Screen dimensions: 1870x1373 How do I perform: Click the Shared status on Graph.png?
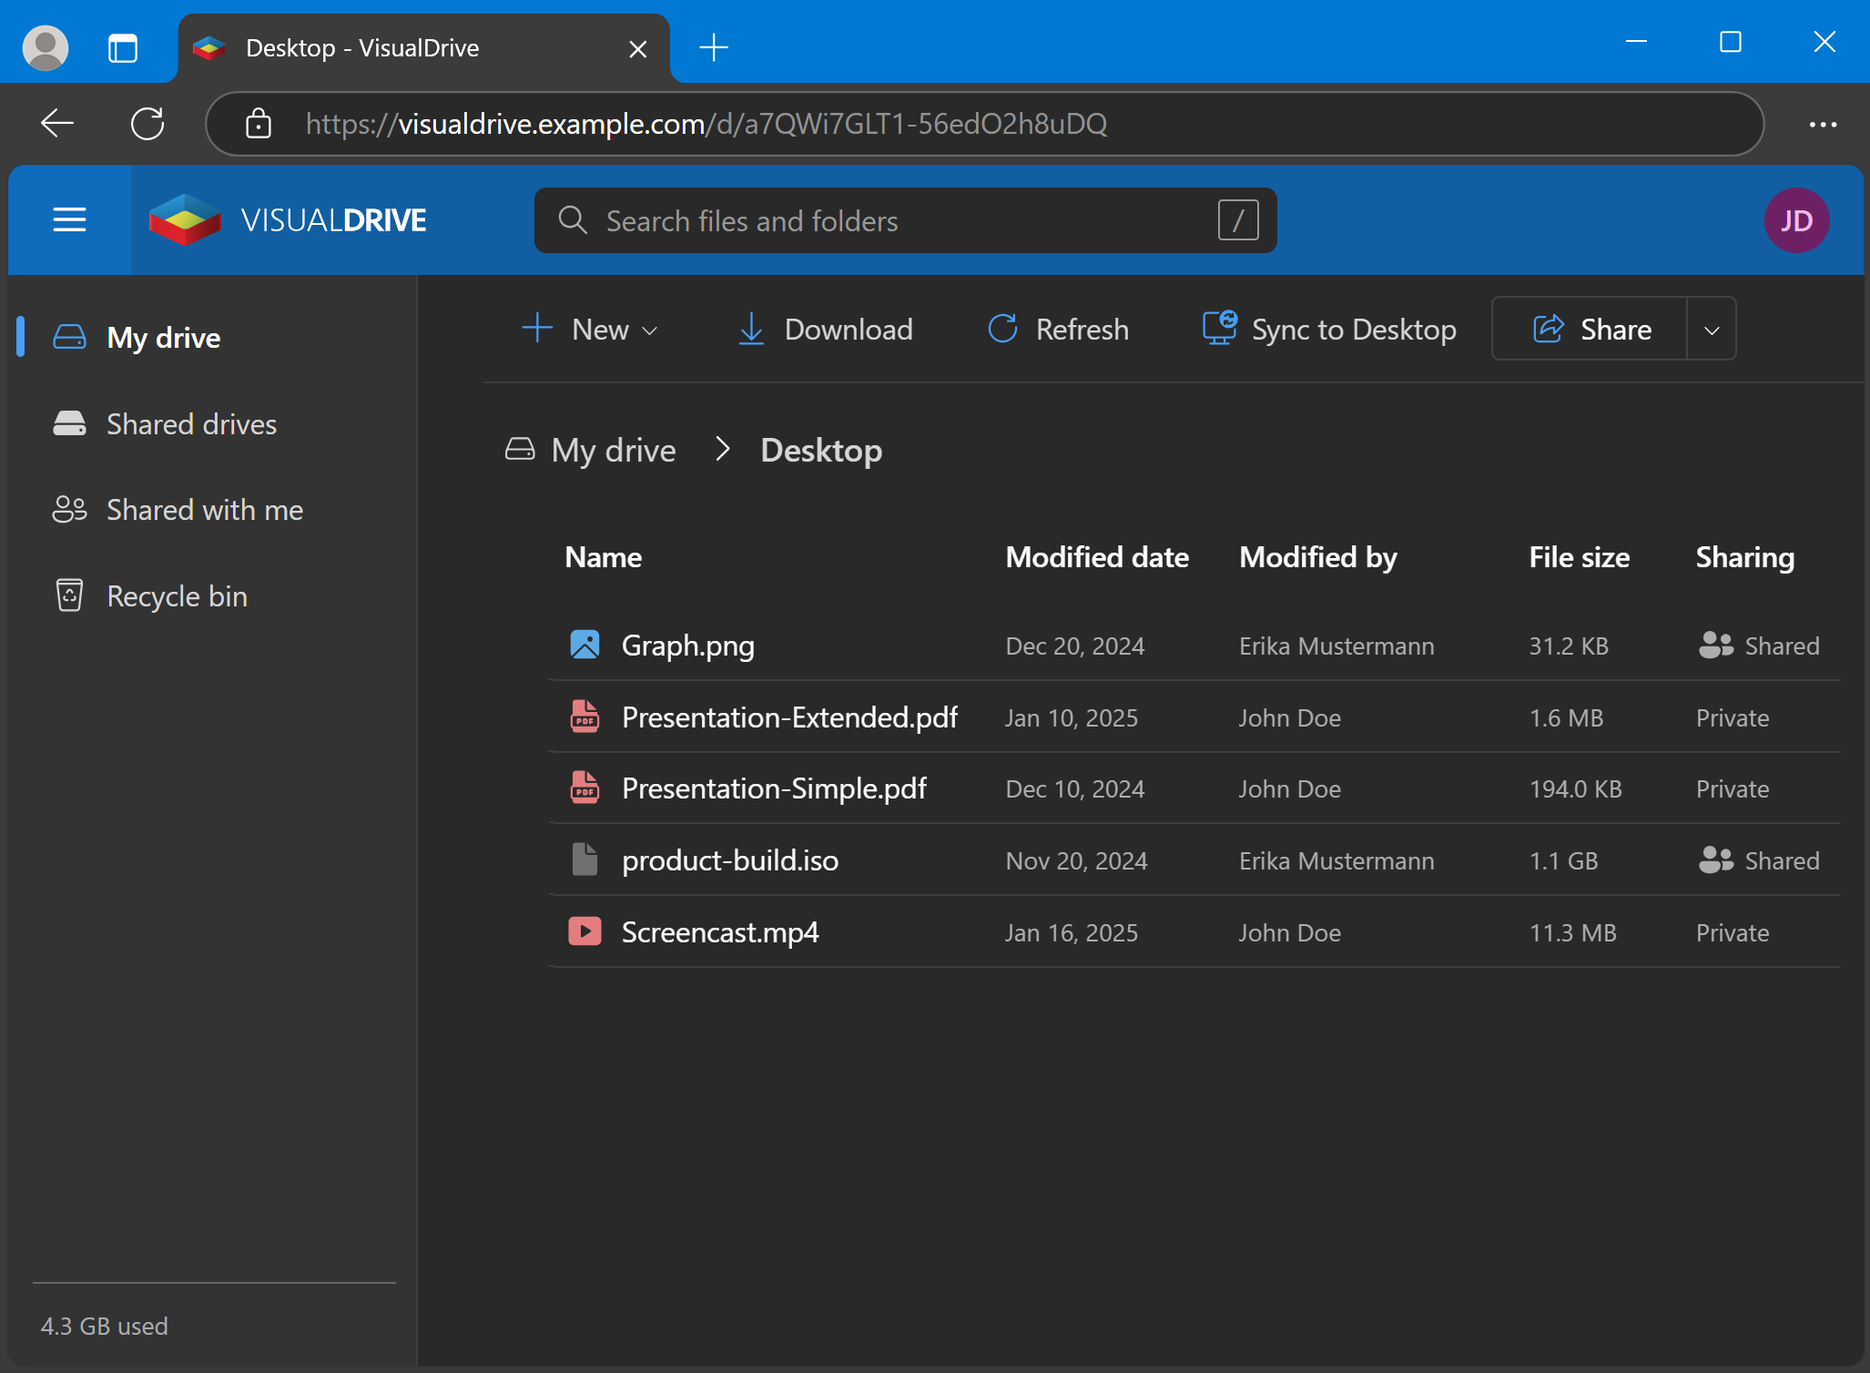(x=1758, y=646)
